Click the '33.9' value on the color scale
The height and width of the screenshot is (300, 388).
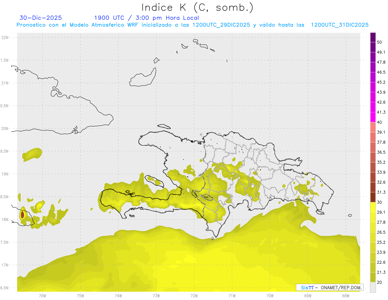coord(381,172)
